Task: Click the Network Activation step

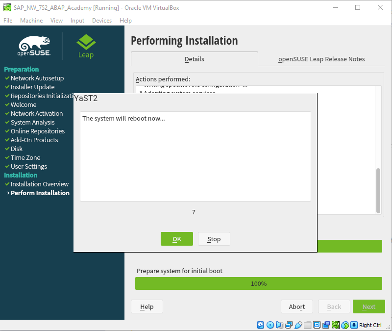Action: 37,114
